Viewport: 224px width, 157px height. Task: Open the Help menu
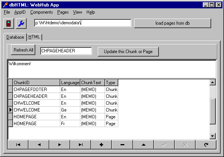[x=91, y=12]
